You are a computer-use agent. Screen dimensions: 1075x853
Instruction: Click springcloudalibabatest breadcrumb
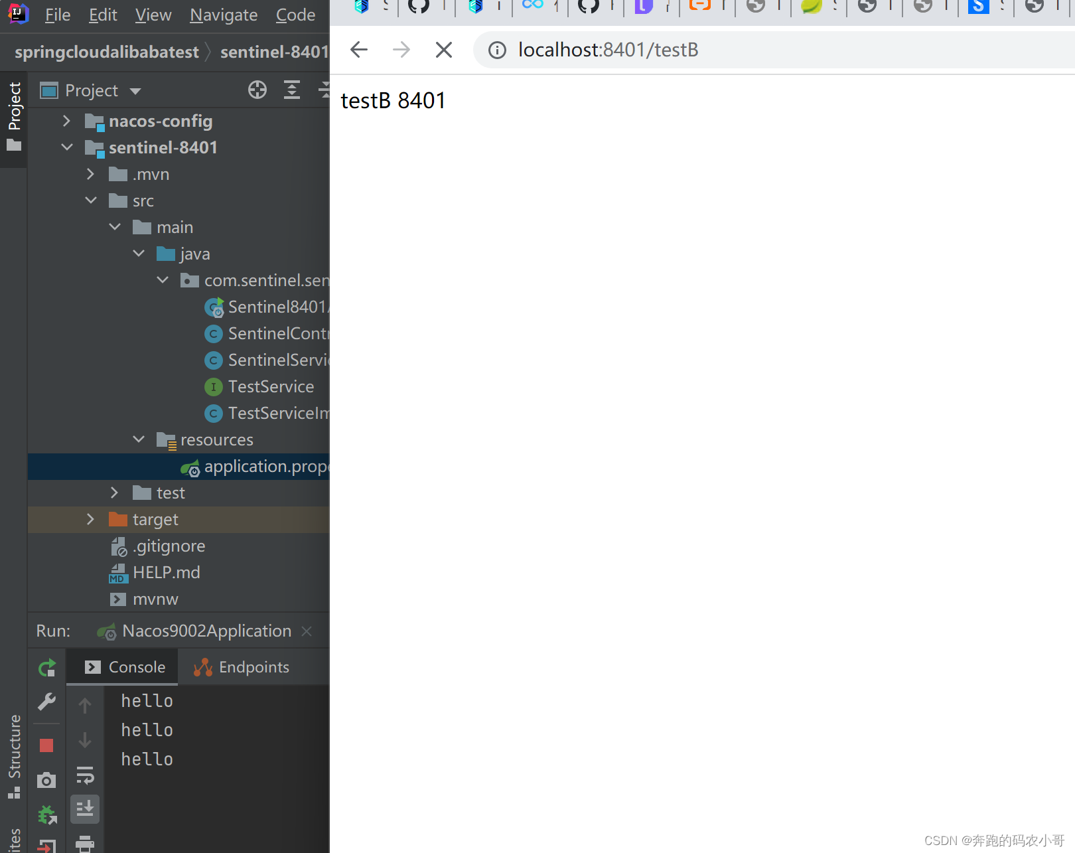coord(106,52)
